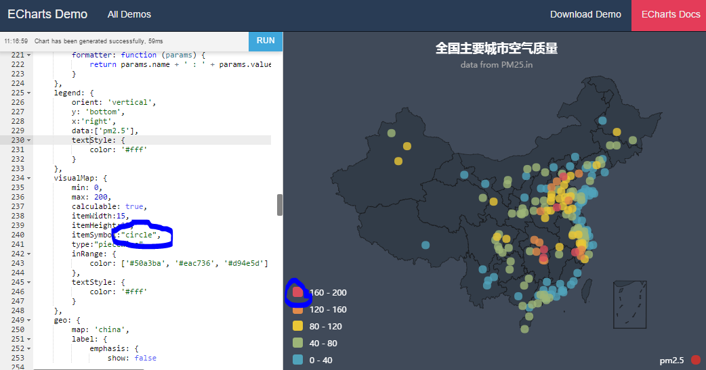
Task: Place cursor on line 236 max: 200
Action: 91,197
